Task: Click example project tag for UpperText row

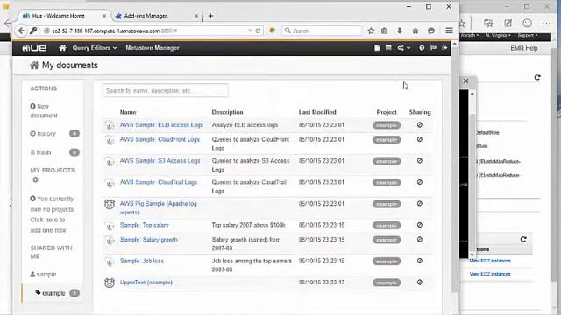Action: tap(387, 283)
